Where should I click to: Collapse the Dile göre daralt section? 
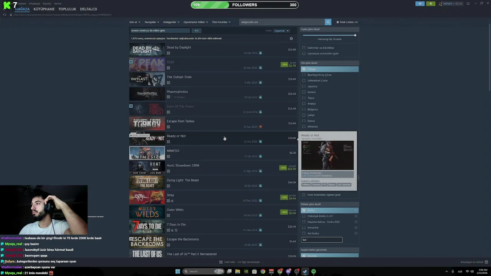[x=330, y=63]
